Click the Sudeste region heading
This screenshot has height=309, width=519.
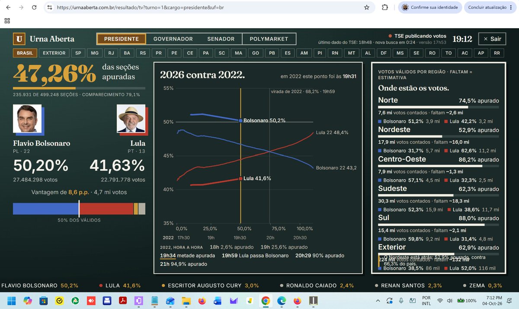[392, 188]
